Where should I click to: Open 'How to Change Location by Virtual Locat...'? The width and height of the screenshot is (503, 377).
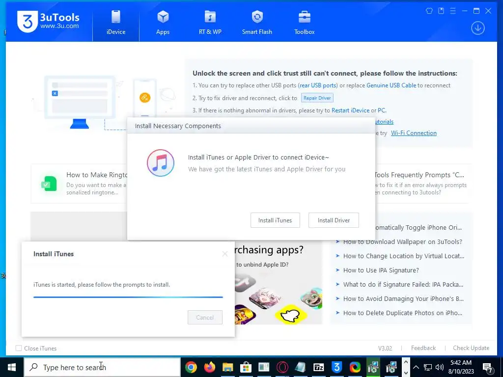tap(404, 256)
